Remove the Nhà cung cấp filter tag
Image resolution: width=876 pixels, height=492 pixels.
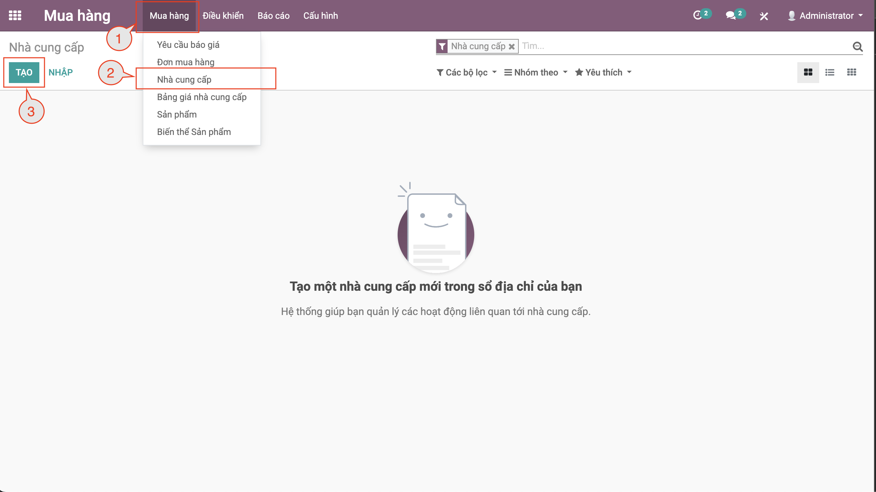[x=512, y=46]
